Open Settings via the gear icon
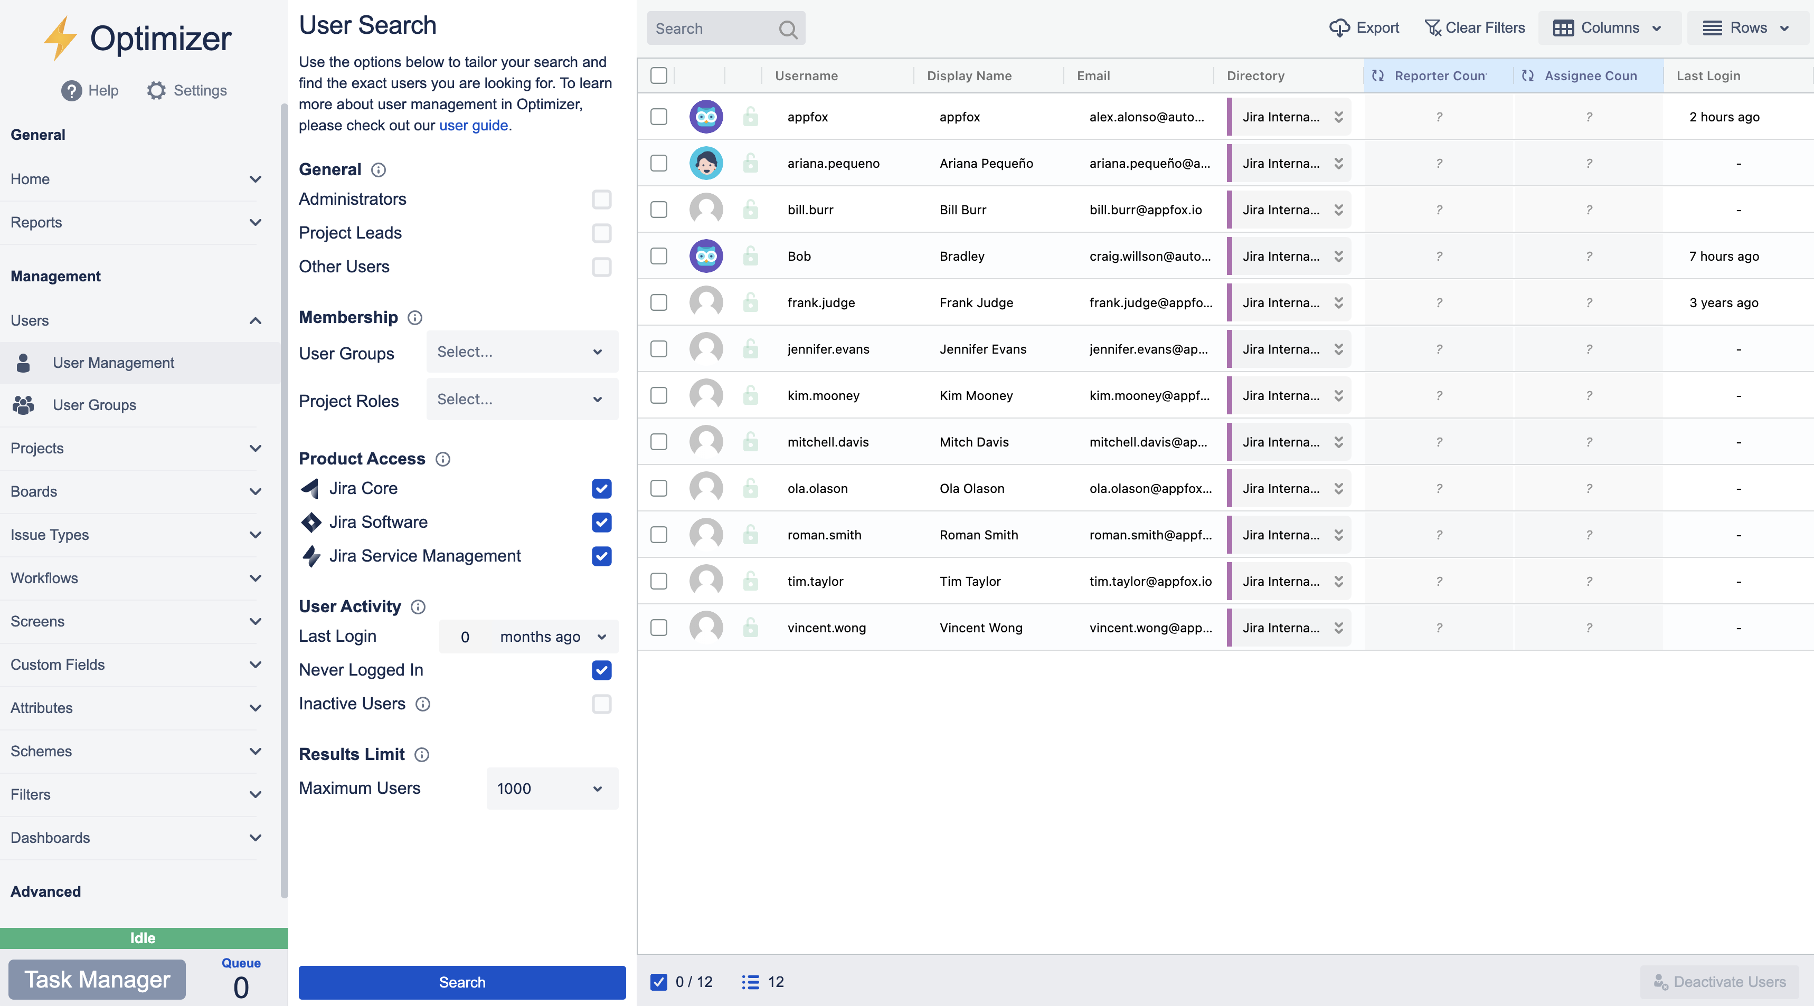 click(x=156, y=90)
